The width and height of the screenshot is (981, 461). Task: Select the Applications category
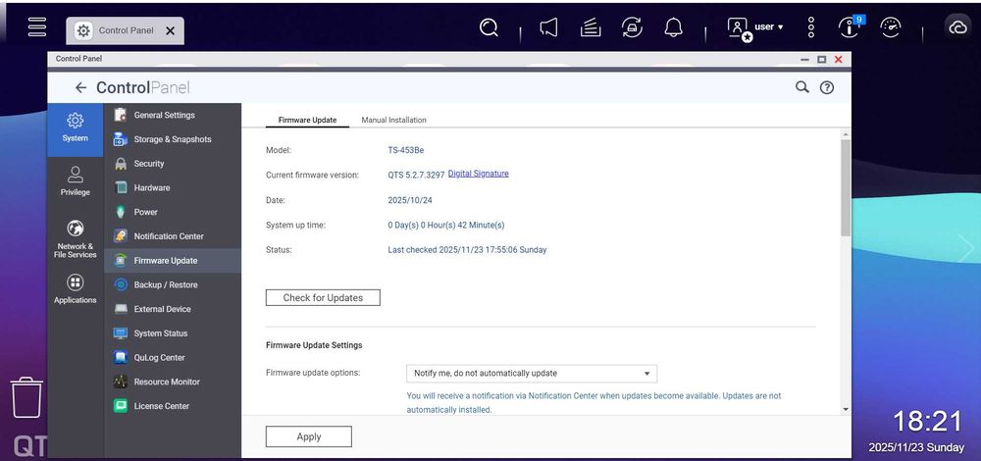76,289
